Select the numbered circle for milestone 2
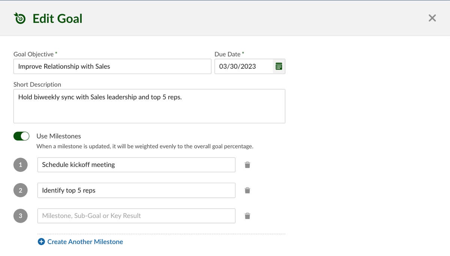 tap(21, 190)
